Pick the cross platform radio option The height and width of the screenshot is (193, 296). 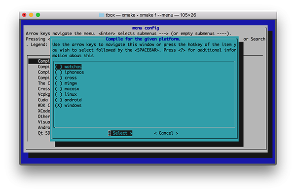pyautogui.click(x=66, y=77)
